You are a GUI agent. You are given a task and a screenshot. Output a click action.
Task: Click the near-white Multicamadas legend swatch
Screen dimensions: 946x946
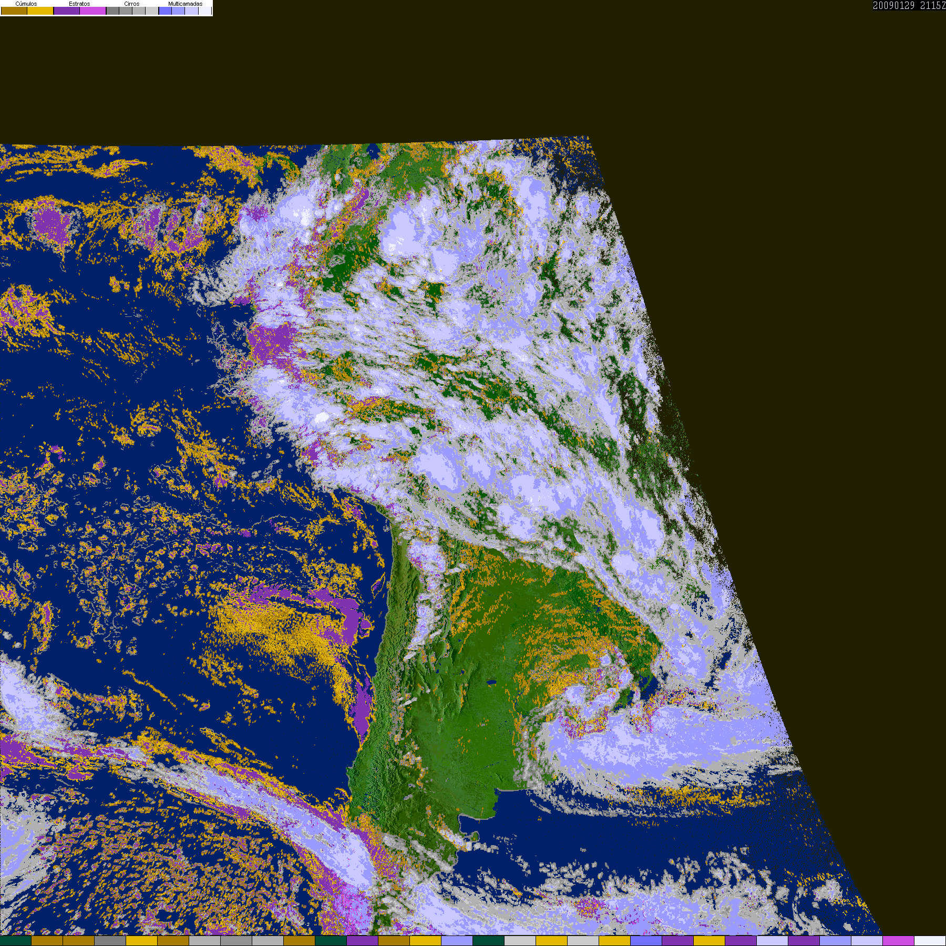click(x=204, y=11)
